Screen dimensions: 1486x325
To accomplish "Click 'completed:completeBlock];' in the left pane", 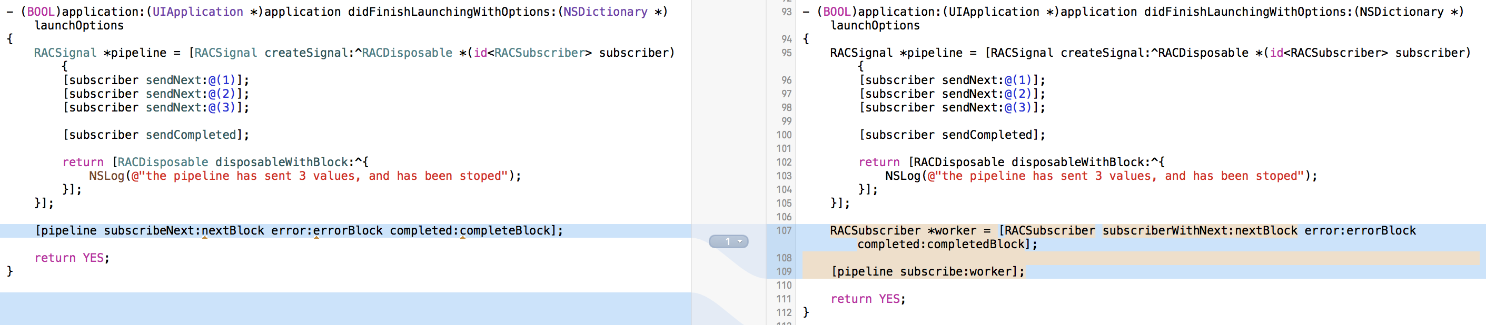I will point(477,230).
